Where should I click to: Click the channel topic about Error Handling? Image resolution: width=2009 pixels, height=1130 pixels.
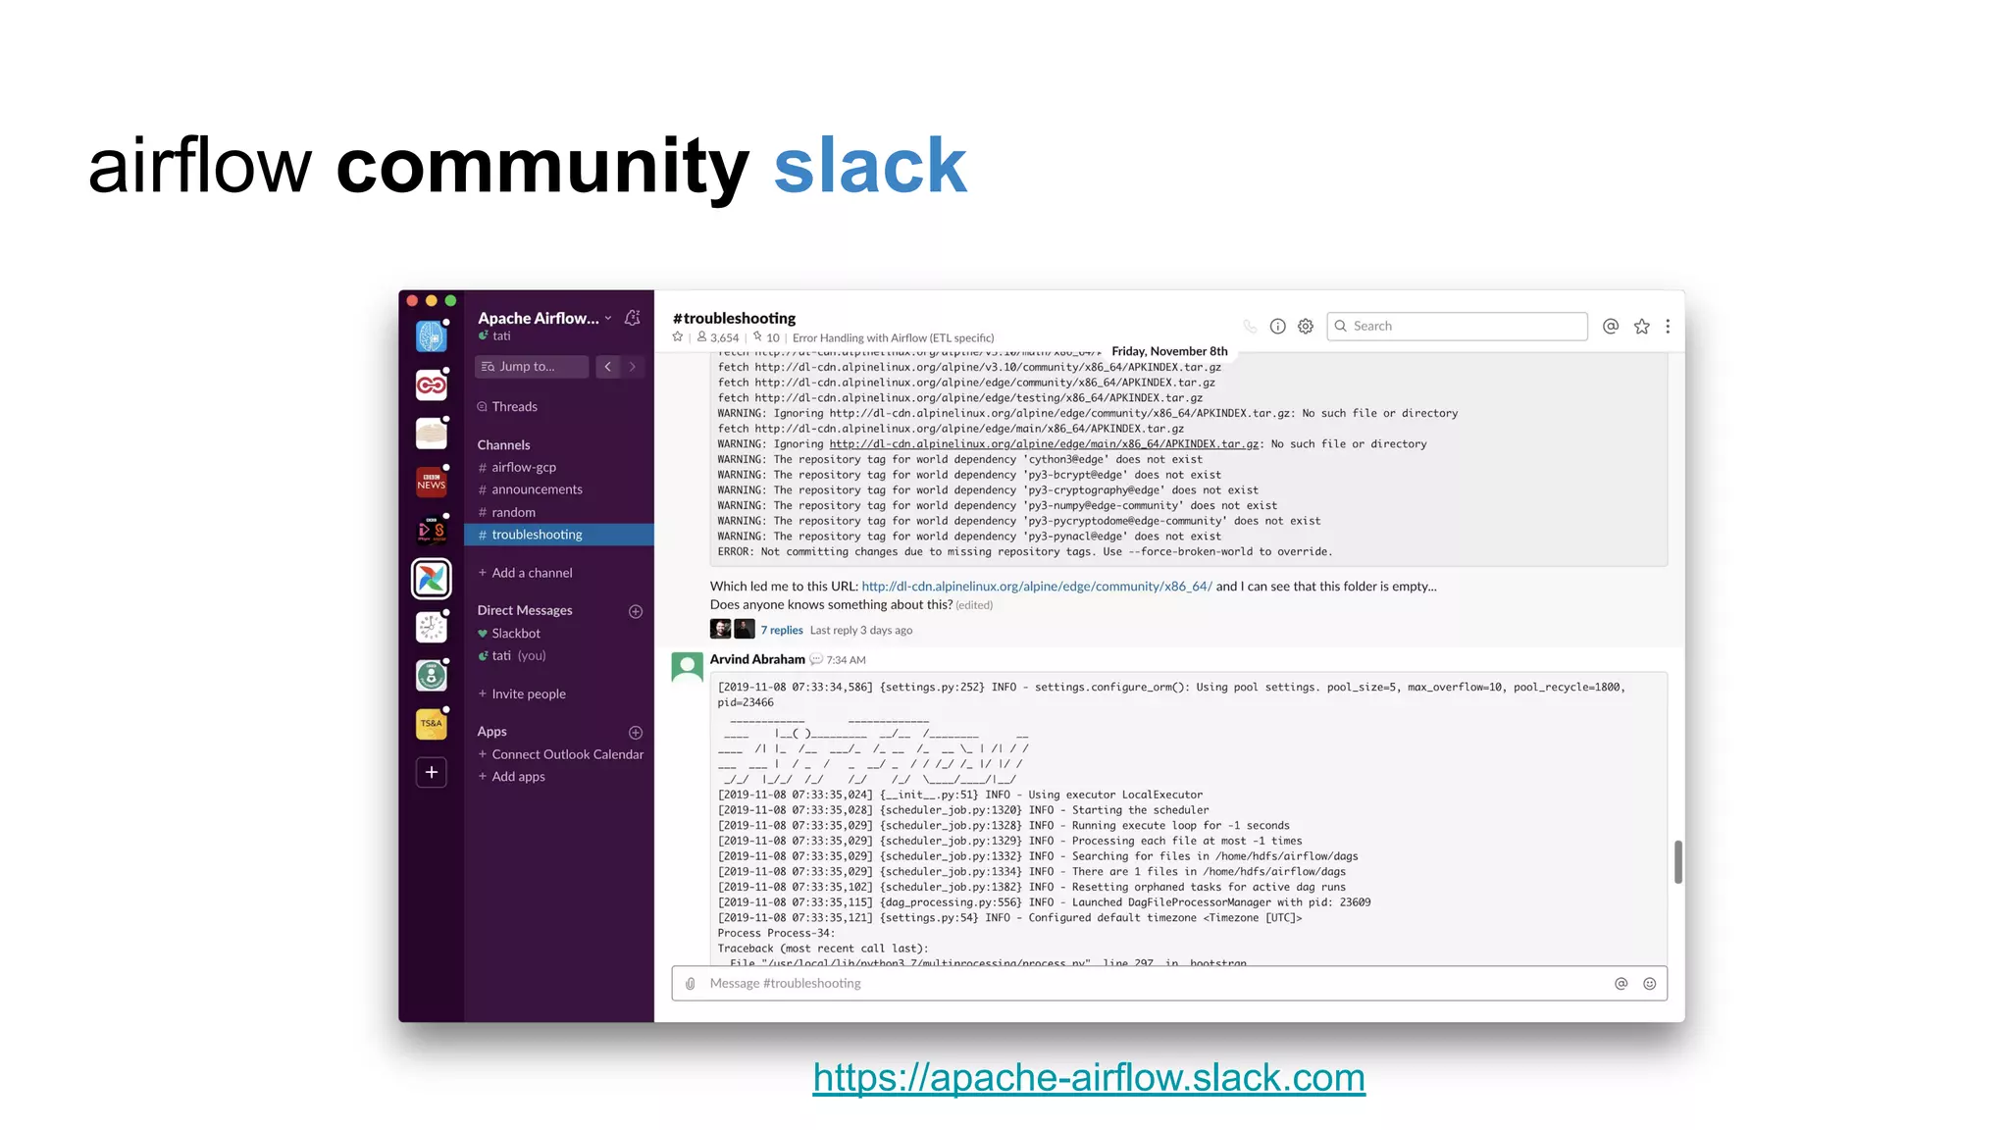click(x=893, y=337)
